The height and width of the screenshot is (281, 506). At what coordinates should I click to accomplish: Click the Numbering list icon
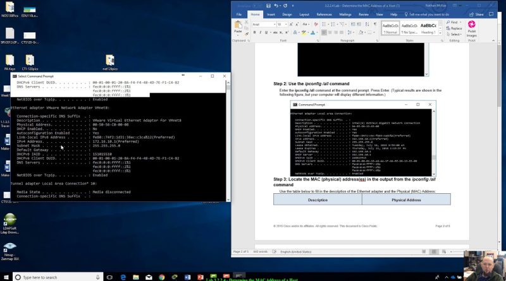pos(334,25)
